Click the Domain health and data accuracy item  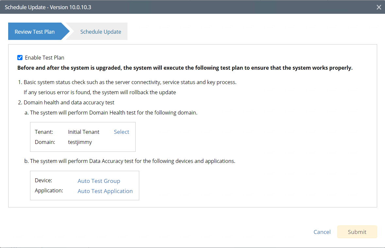(x=69, y=102)
